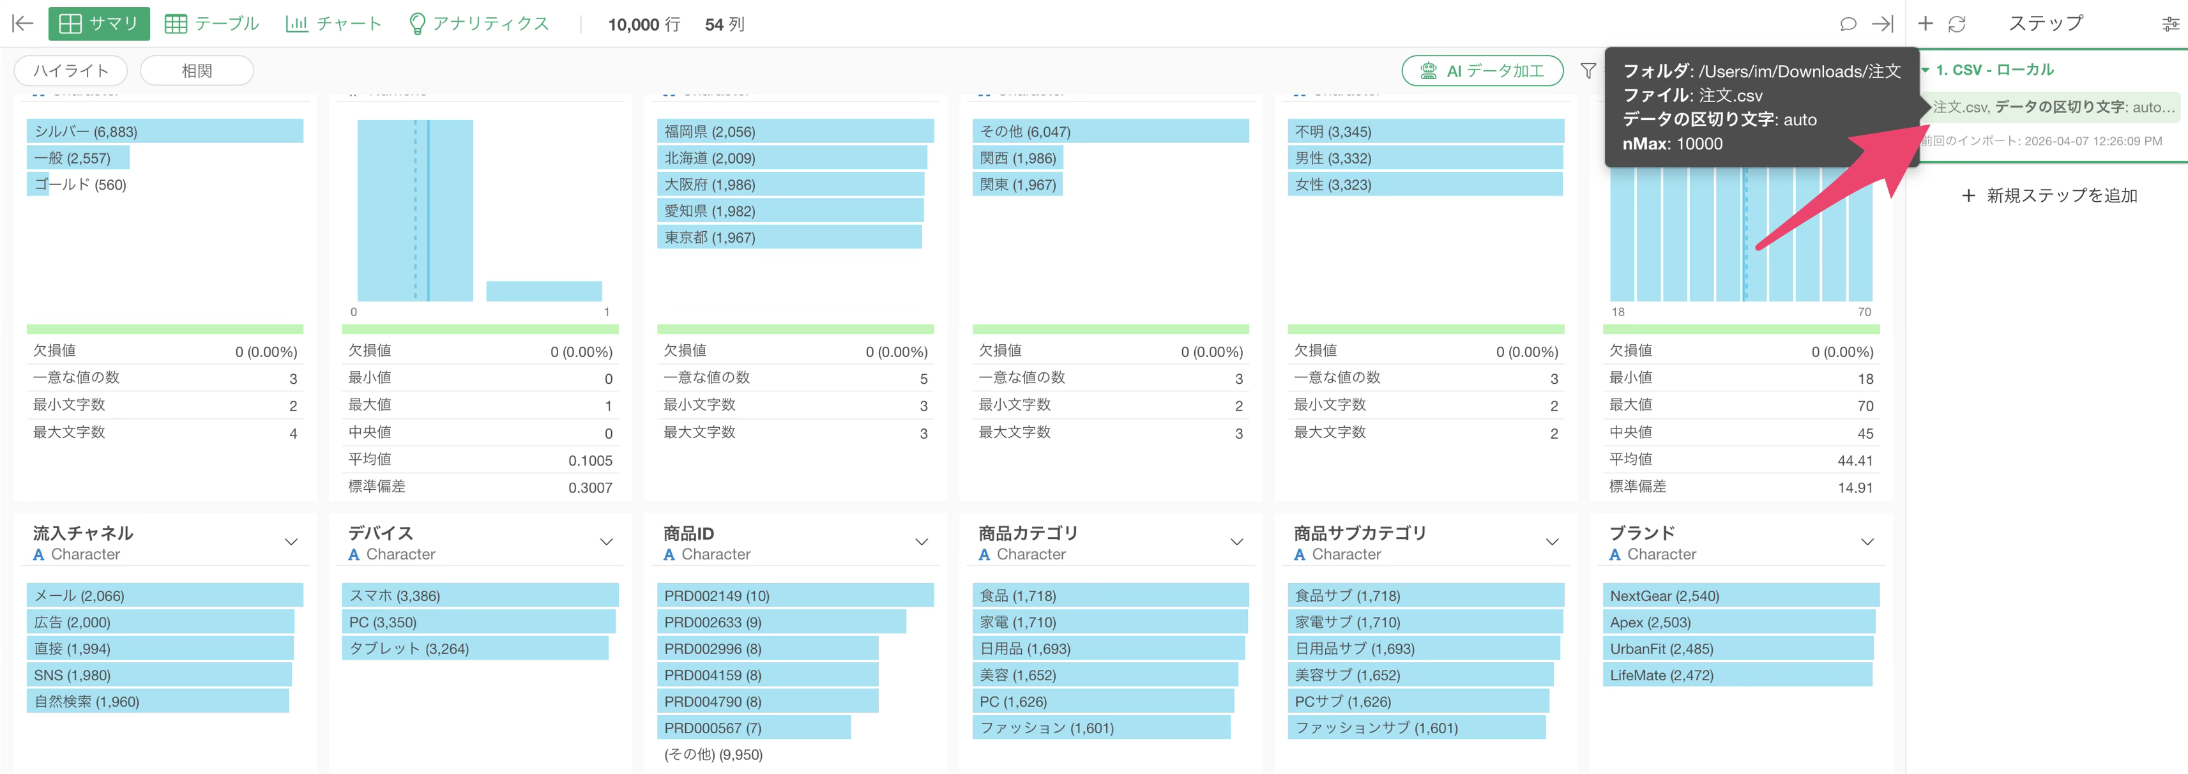This screenshot has height=774, width=2188.
Task: Click the collapse right panel arrow icon
Action: 1882,24
